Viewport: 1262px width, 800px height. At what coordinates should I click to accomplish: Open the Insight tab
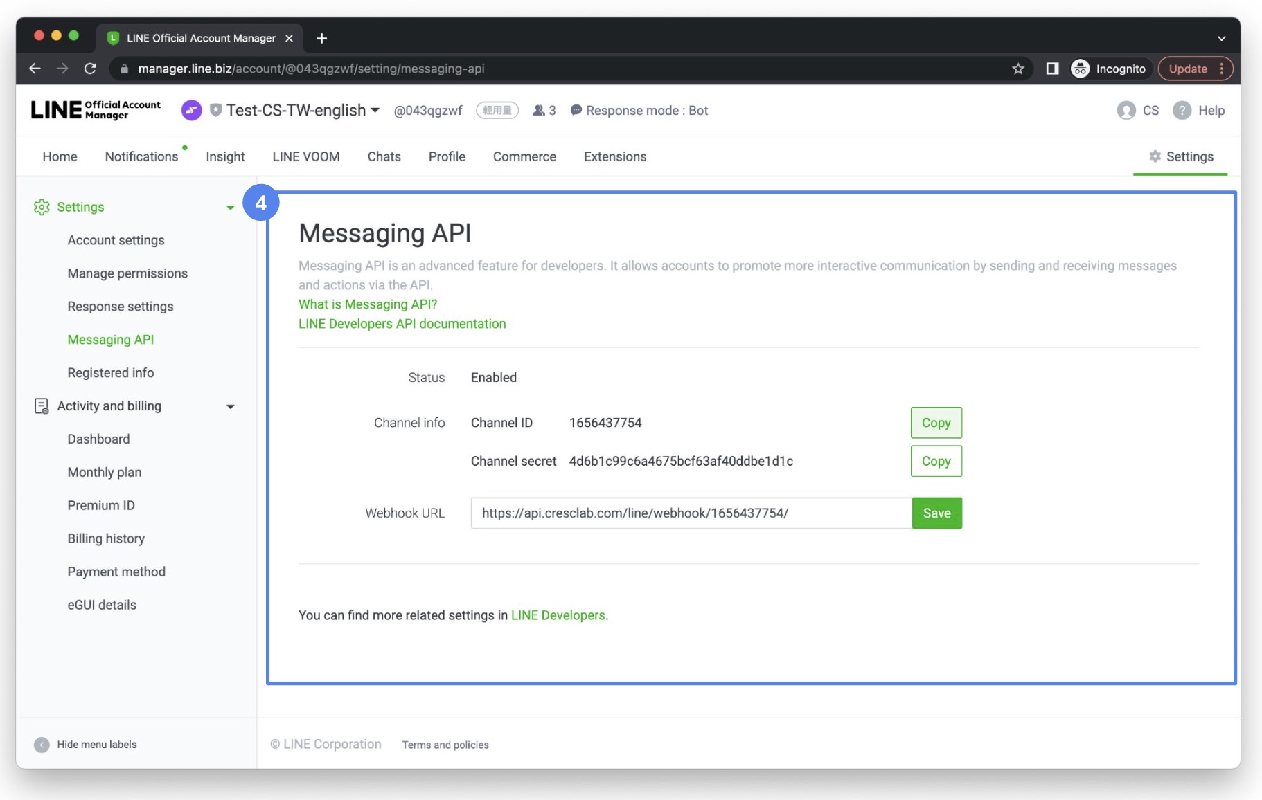click(x=225, y=156)
